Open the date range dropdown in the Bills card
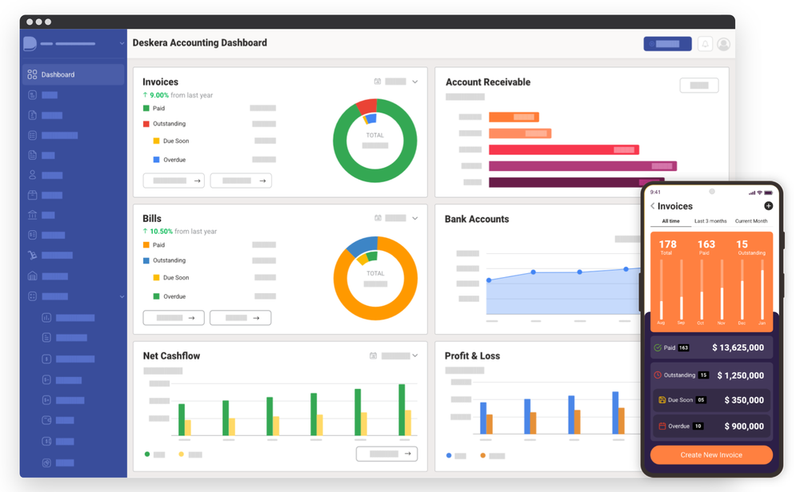The image size is (800, 492). click(402, 218)
